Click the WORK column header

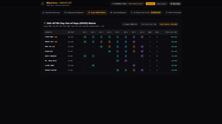150,32
